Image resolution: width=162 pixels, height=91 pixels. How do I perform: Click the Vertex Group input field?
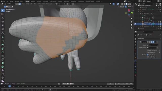152,48
